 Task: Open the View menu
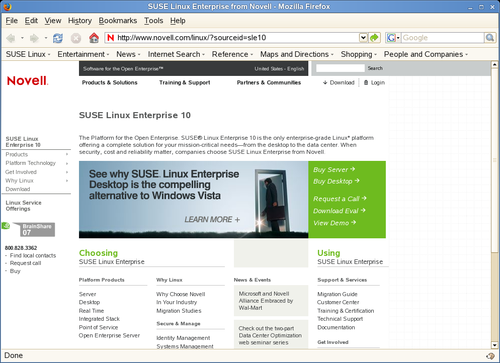(53, 21)
